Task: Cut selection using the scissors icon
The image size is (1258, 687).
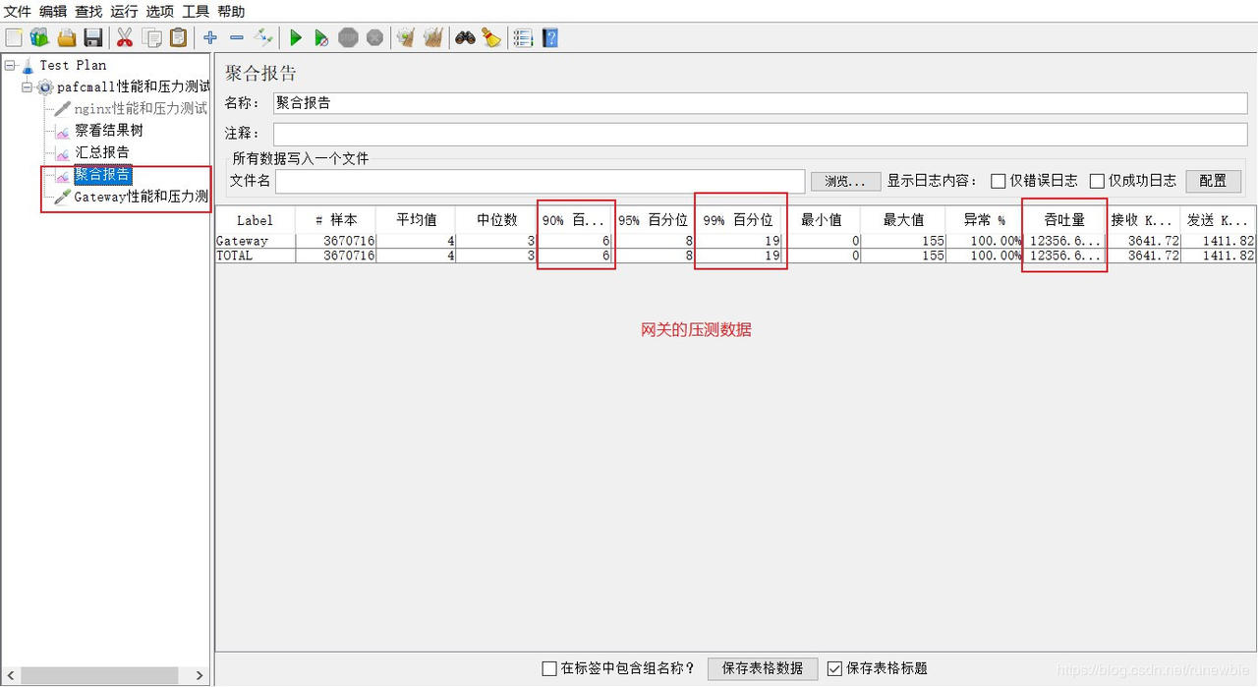Action: click(x=125, y=37)
